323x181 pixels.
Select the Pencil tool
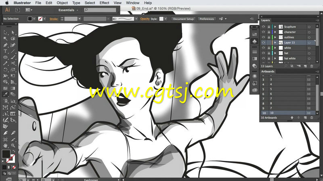[5, 64]
